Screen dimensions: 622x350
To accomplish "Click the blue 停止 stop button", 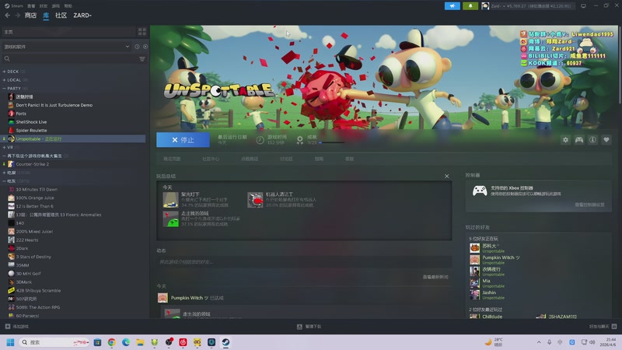I will [183, 140].
